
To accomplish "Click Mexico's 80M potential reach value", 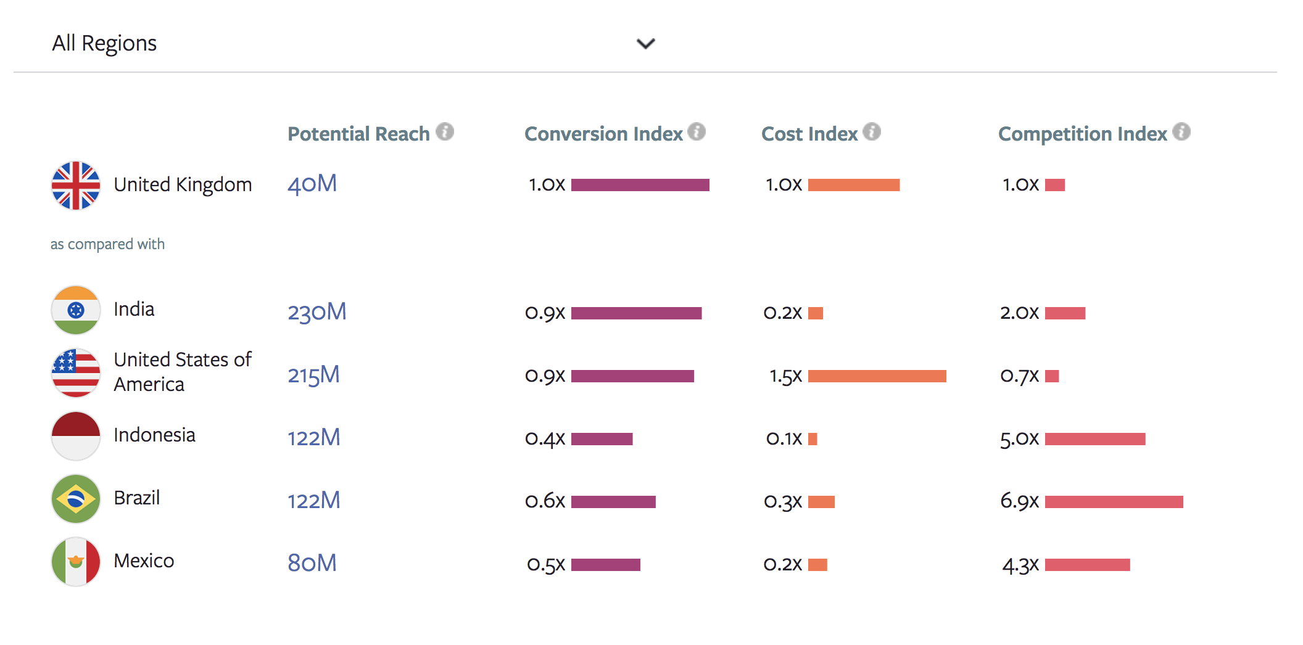I will pos(312,563).
